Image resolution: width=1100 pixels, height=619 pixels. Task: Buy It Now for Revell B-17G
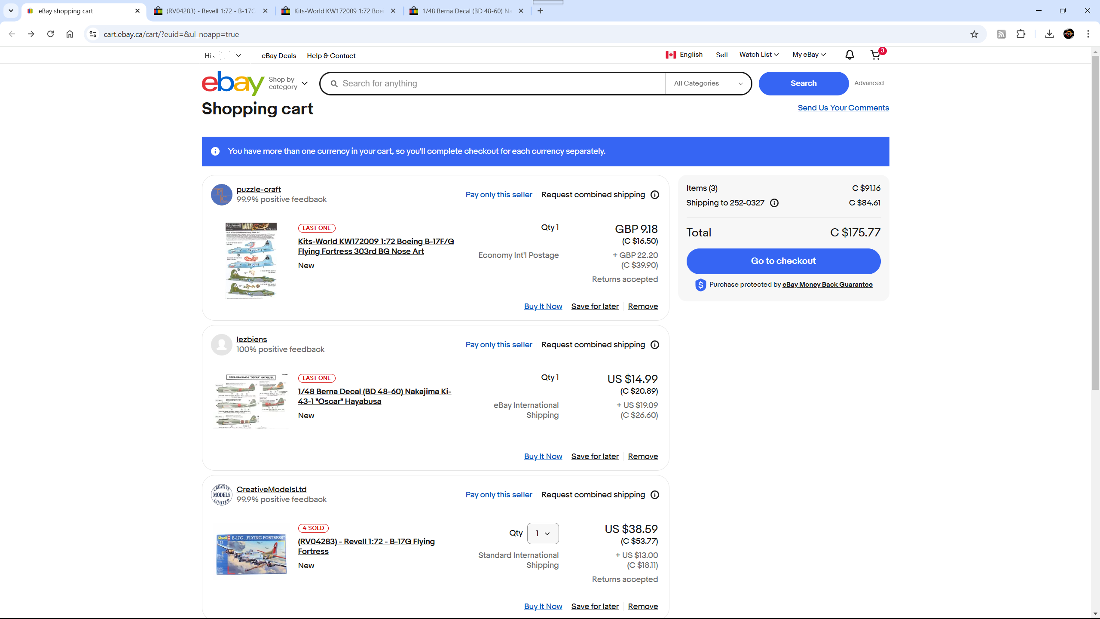click(543, 607)
